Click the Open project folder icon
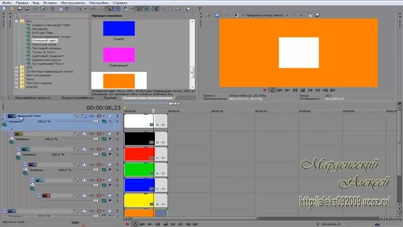This screenshot has width=403, height=227. pos(12,9)
